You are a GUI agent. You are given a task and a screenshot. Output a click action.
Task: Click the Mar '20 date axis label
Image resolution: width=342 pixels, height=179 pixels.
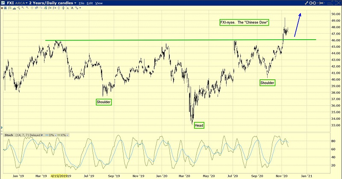[x=184, y=176]
